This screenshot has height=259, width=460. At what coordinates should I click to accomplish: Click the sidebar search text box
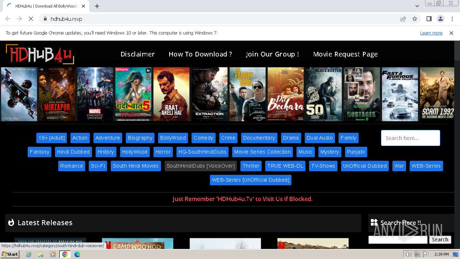click(x=398, y=240)
